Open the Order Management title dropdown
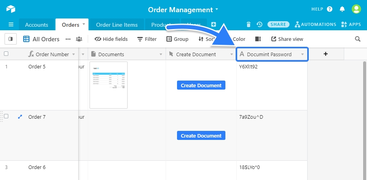367x180 pixels. pyautogui.click(x=217, y=9)
